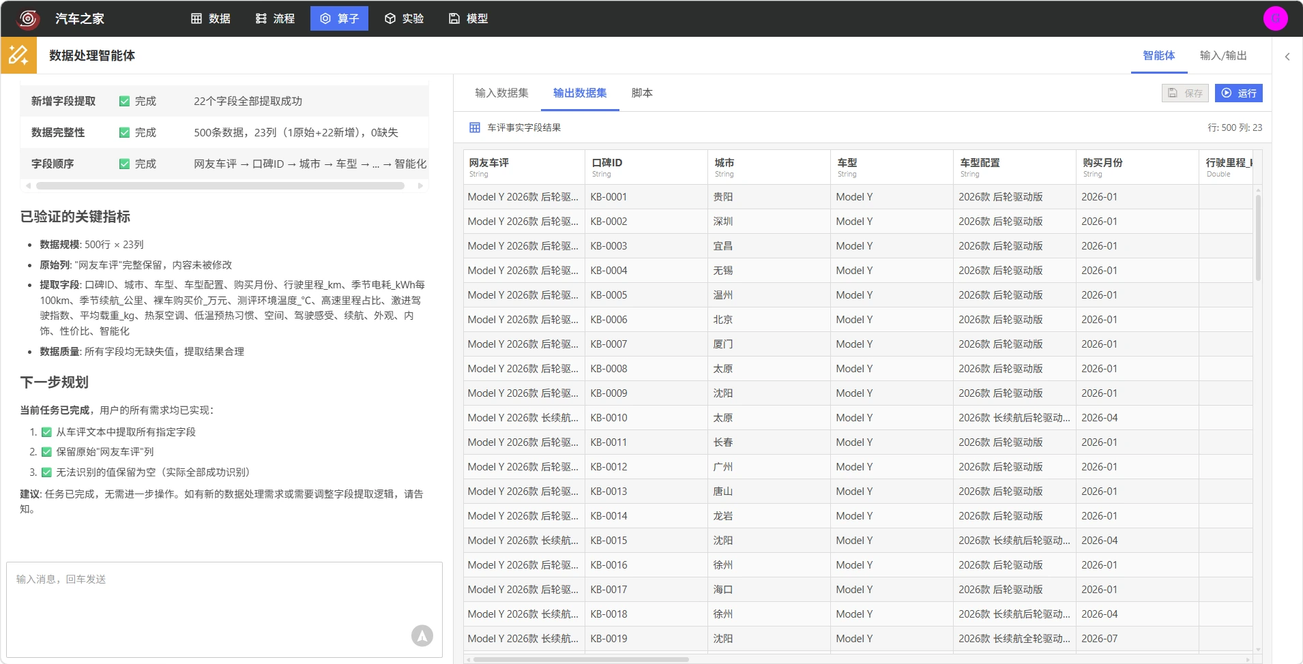Click the city cell 无锡
The width and height of the screenshot is (1303, 664).
pyautogui.click(x=770, y=271)
